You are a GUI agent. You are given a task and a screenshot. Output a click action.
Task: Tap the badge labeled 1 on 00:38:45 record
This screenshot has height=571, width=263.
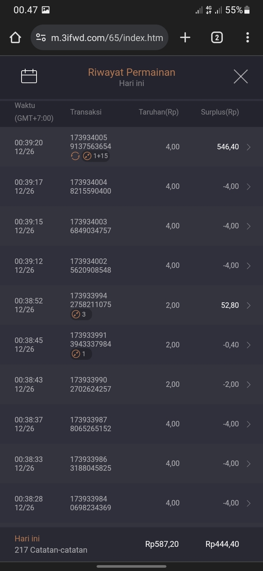[81, 354]
